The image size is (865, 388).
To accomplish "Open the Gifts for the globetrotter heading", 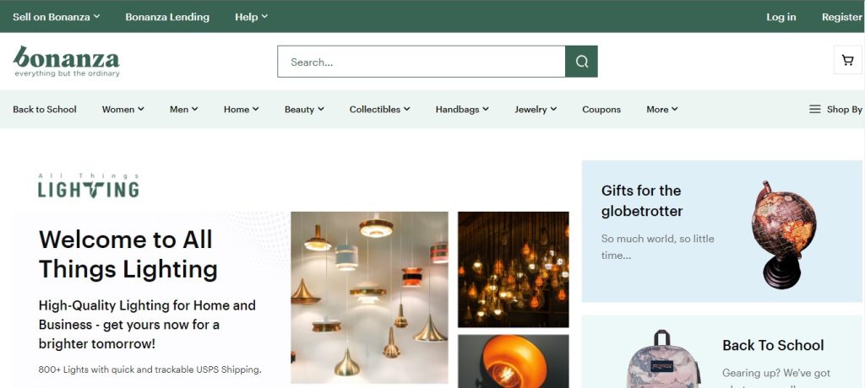I will (641, 201).
